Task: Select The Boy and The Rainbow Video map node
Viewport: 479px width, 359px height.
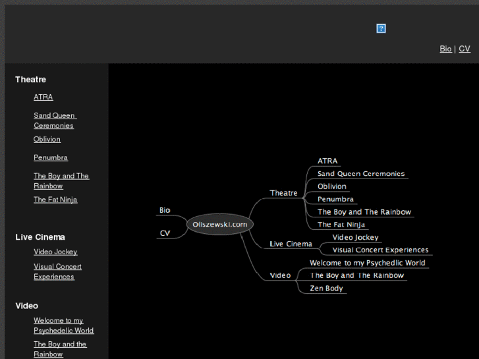Action: click(357, 275)
